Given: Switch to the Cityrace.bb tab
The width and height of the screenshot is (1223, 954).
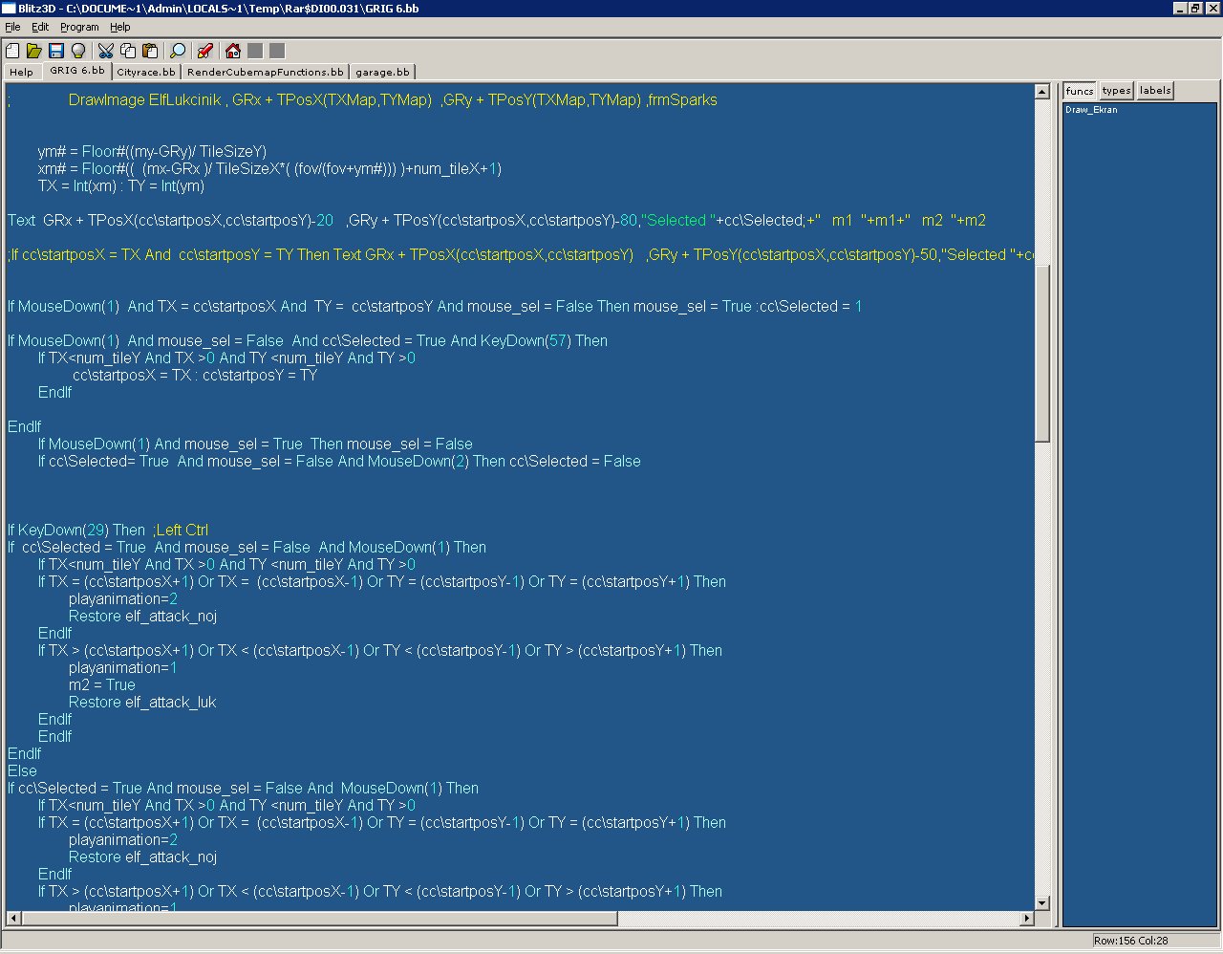Looking at the screenshot, I should [x=146, y=72].
